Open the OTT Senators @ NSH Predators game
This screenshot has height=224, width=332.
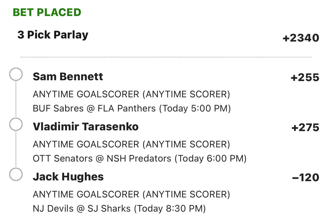coord(140,158)
